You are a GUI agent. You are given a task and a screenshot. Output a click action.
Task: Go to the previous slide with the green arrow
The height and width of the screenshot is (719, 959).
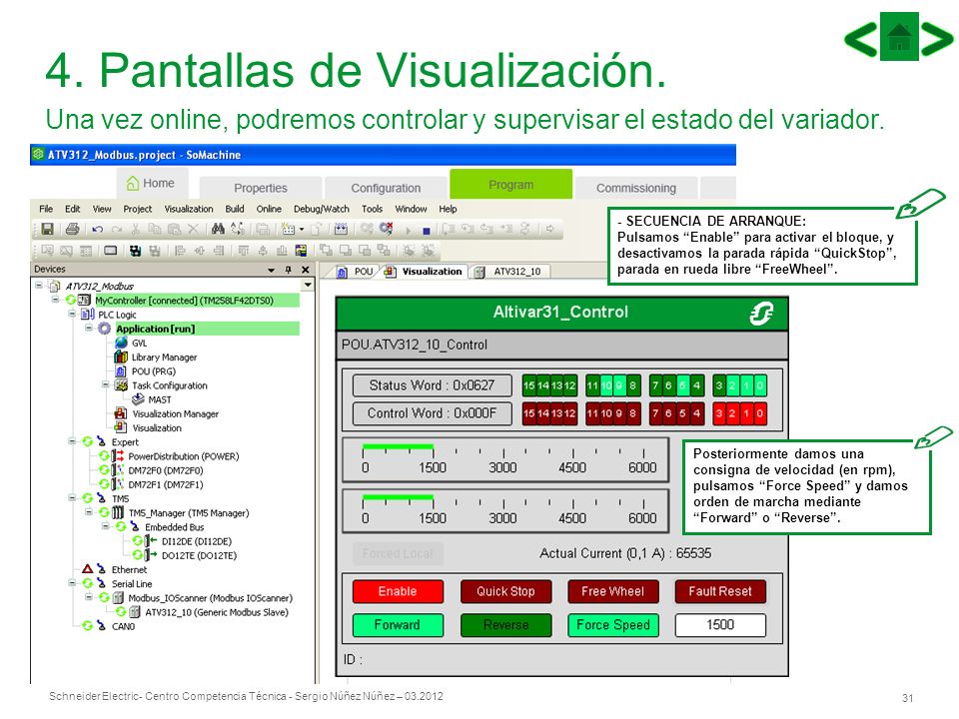coord(861,39)
